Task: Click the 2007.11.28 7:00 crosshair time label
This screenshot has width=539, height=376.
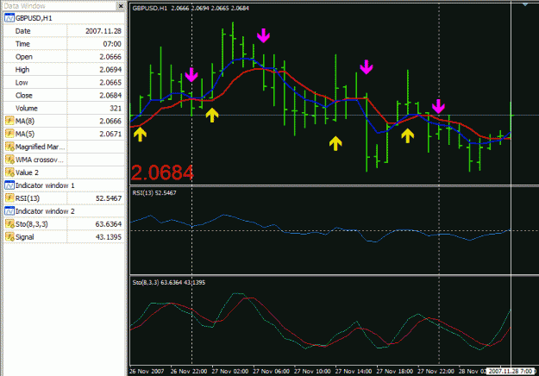Action: pos(511,371)
